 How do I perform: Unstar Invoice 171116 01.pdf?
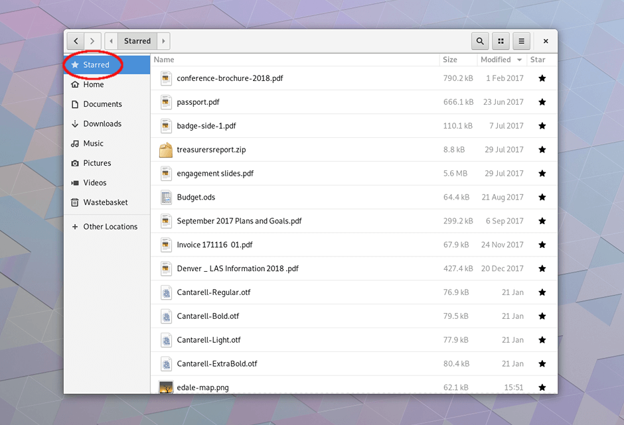[x=542, y=245]
